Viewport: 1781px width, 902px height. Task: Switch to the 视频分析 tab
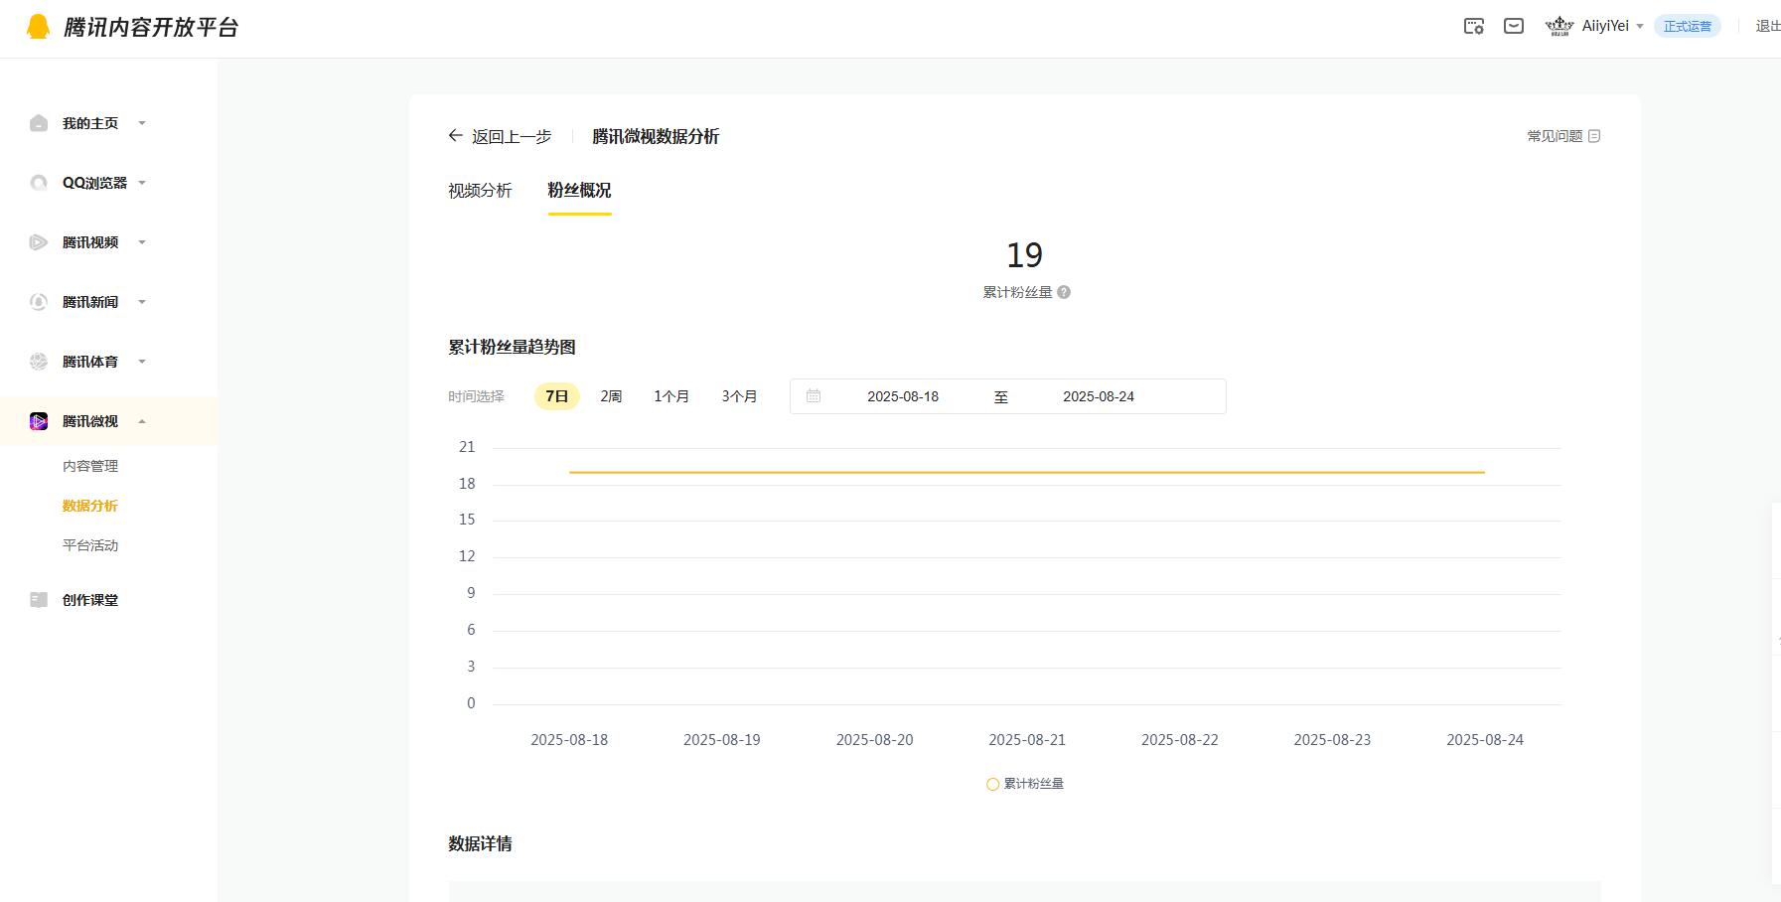pos(480,191)
